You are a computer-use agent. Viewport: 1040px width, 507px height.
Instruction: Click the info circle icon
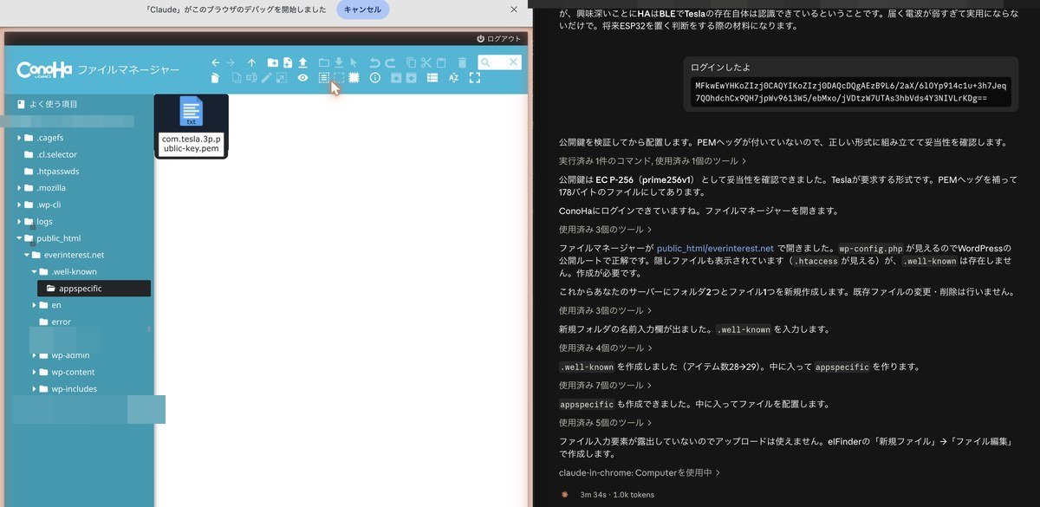(375, 78)
